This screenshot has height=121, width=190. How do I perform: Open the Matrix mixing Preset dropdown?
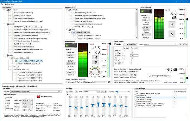(x=161, y=44)
